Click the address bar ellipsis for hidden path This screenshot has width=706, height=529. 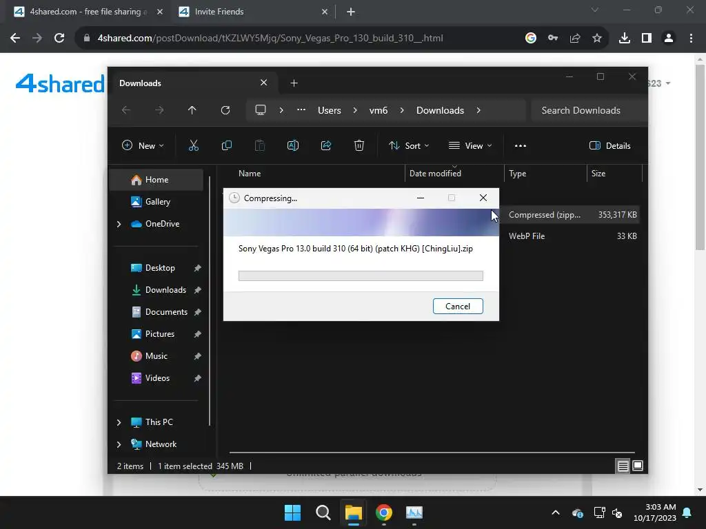click(x=301, y=110)
